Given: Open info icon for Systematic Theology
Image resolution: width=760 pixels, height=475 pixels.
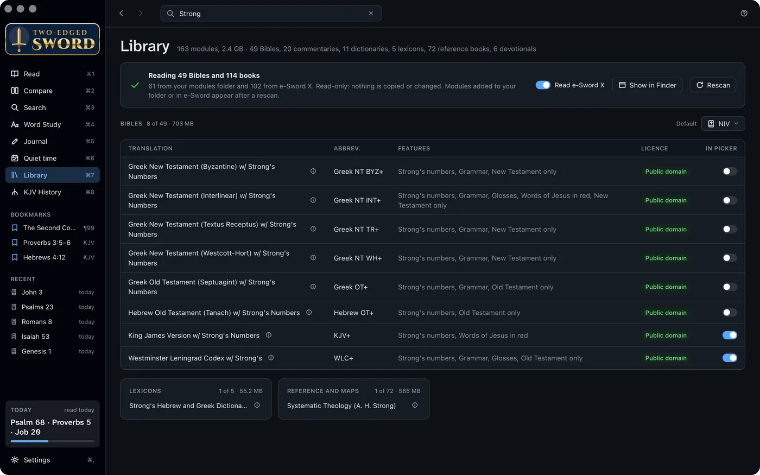Looking at the screenshot, I should (415, 406).
